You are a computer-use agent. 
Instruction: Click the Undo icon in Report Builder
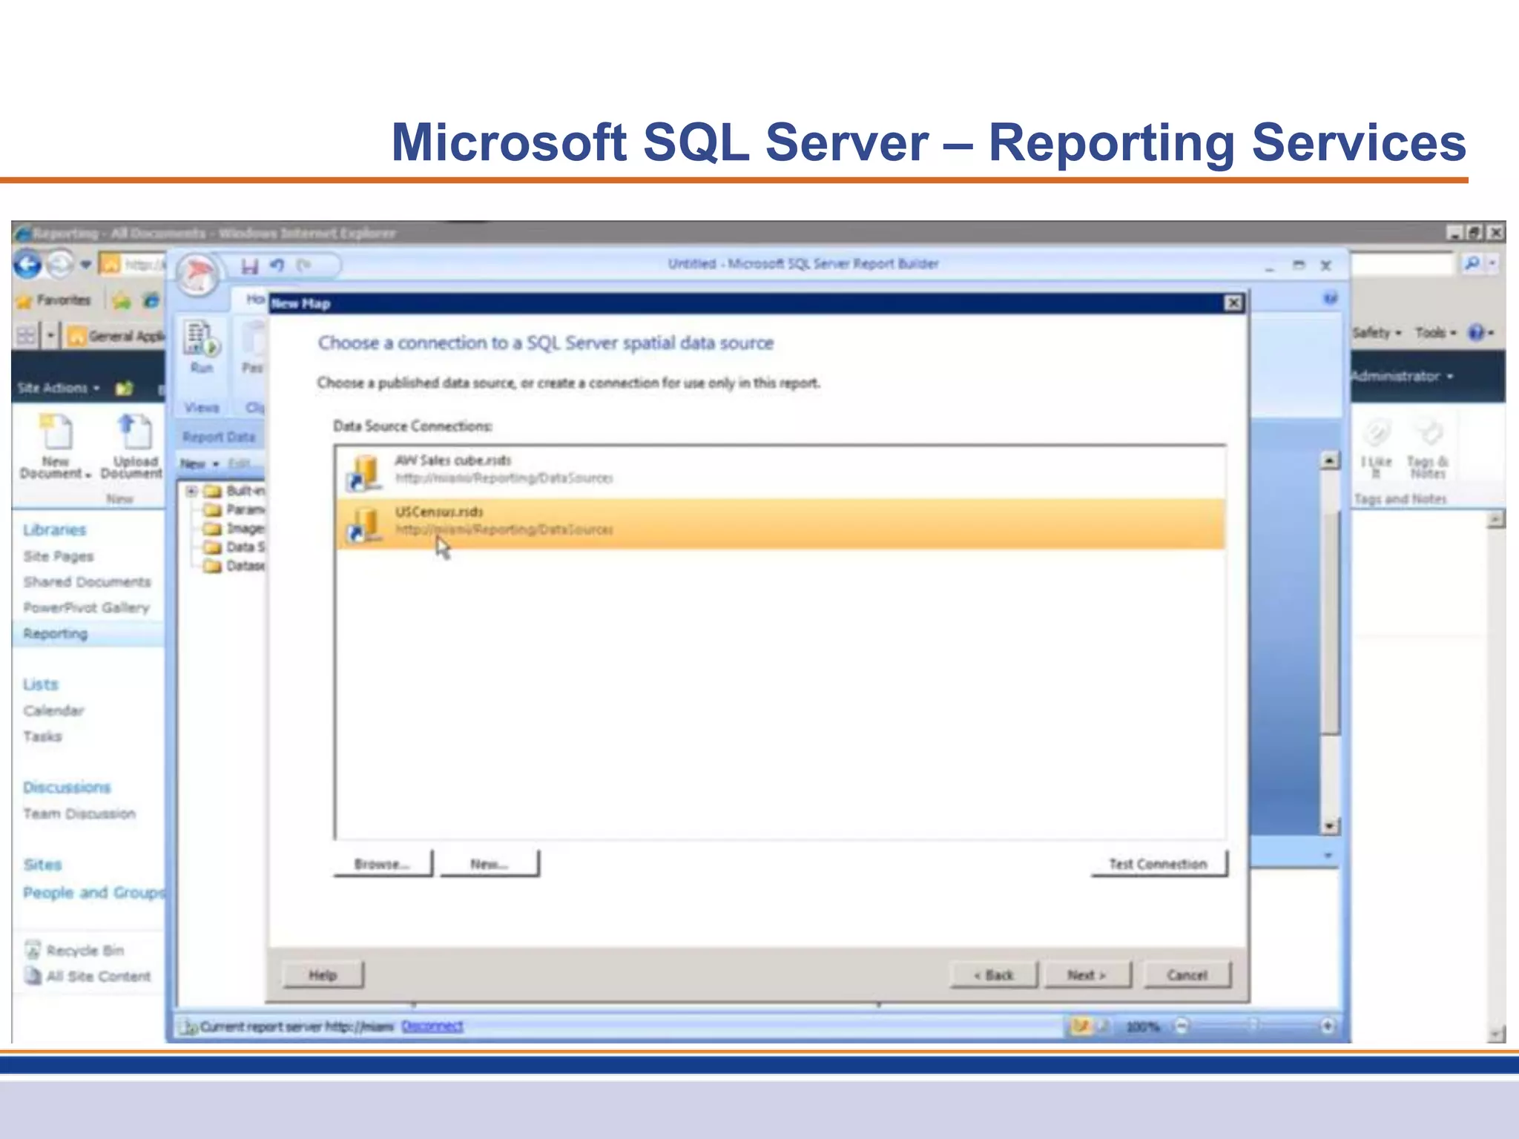pyautogui.click(x=277, y=265)
